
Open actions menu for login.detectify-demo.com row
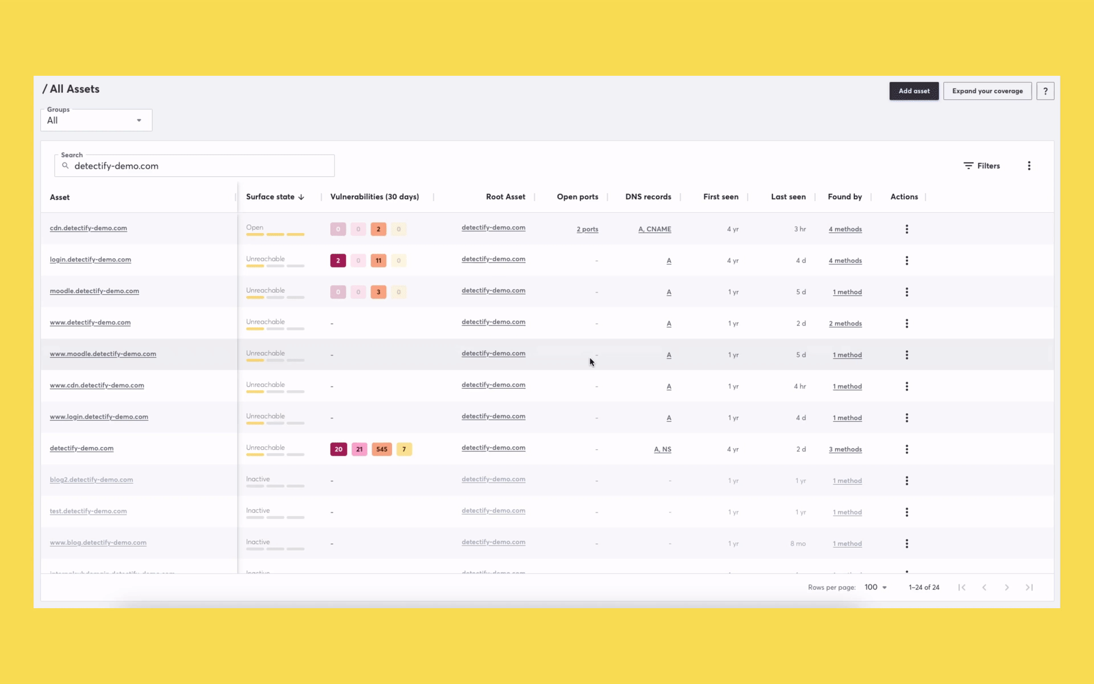coord(907,260)
